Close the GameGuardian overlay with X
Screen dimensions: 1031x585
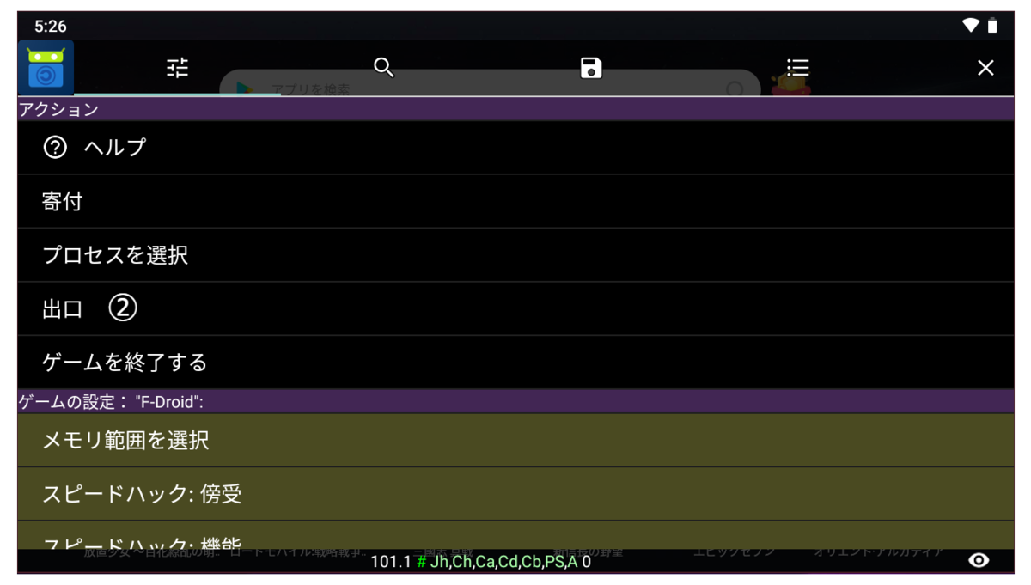tap(985, 68)
